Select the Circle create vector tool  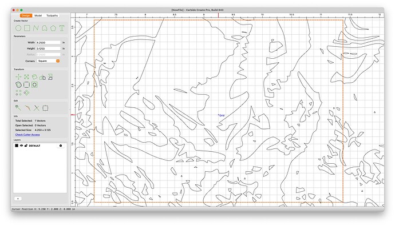pos(18,28)
